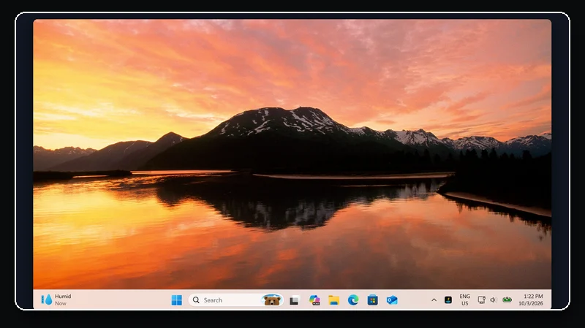585x328 pixels.
Task: Launch Microsoft Copilot from the taskbar
Action: [x=314, y=300]
